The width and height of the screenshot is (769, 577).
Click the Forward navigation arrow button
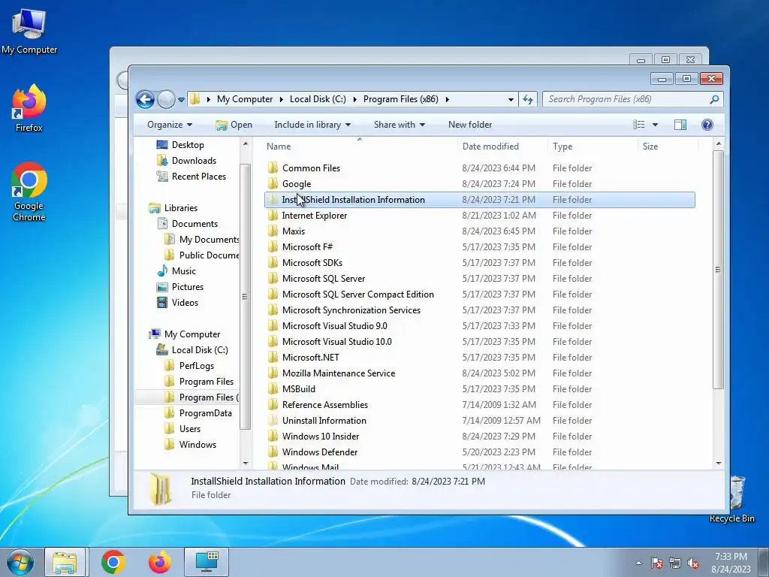(166, 100)
